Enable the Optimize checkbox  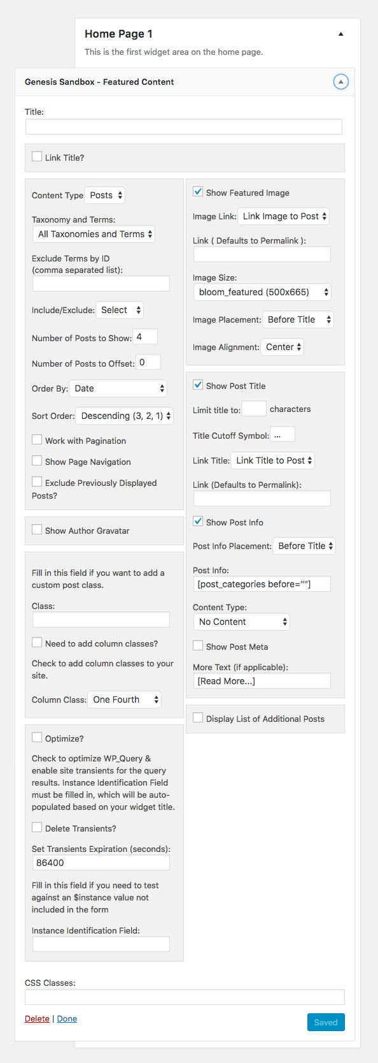(37, 738)
